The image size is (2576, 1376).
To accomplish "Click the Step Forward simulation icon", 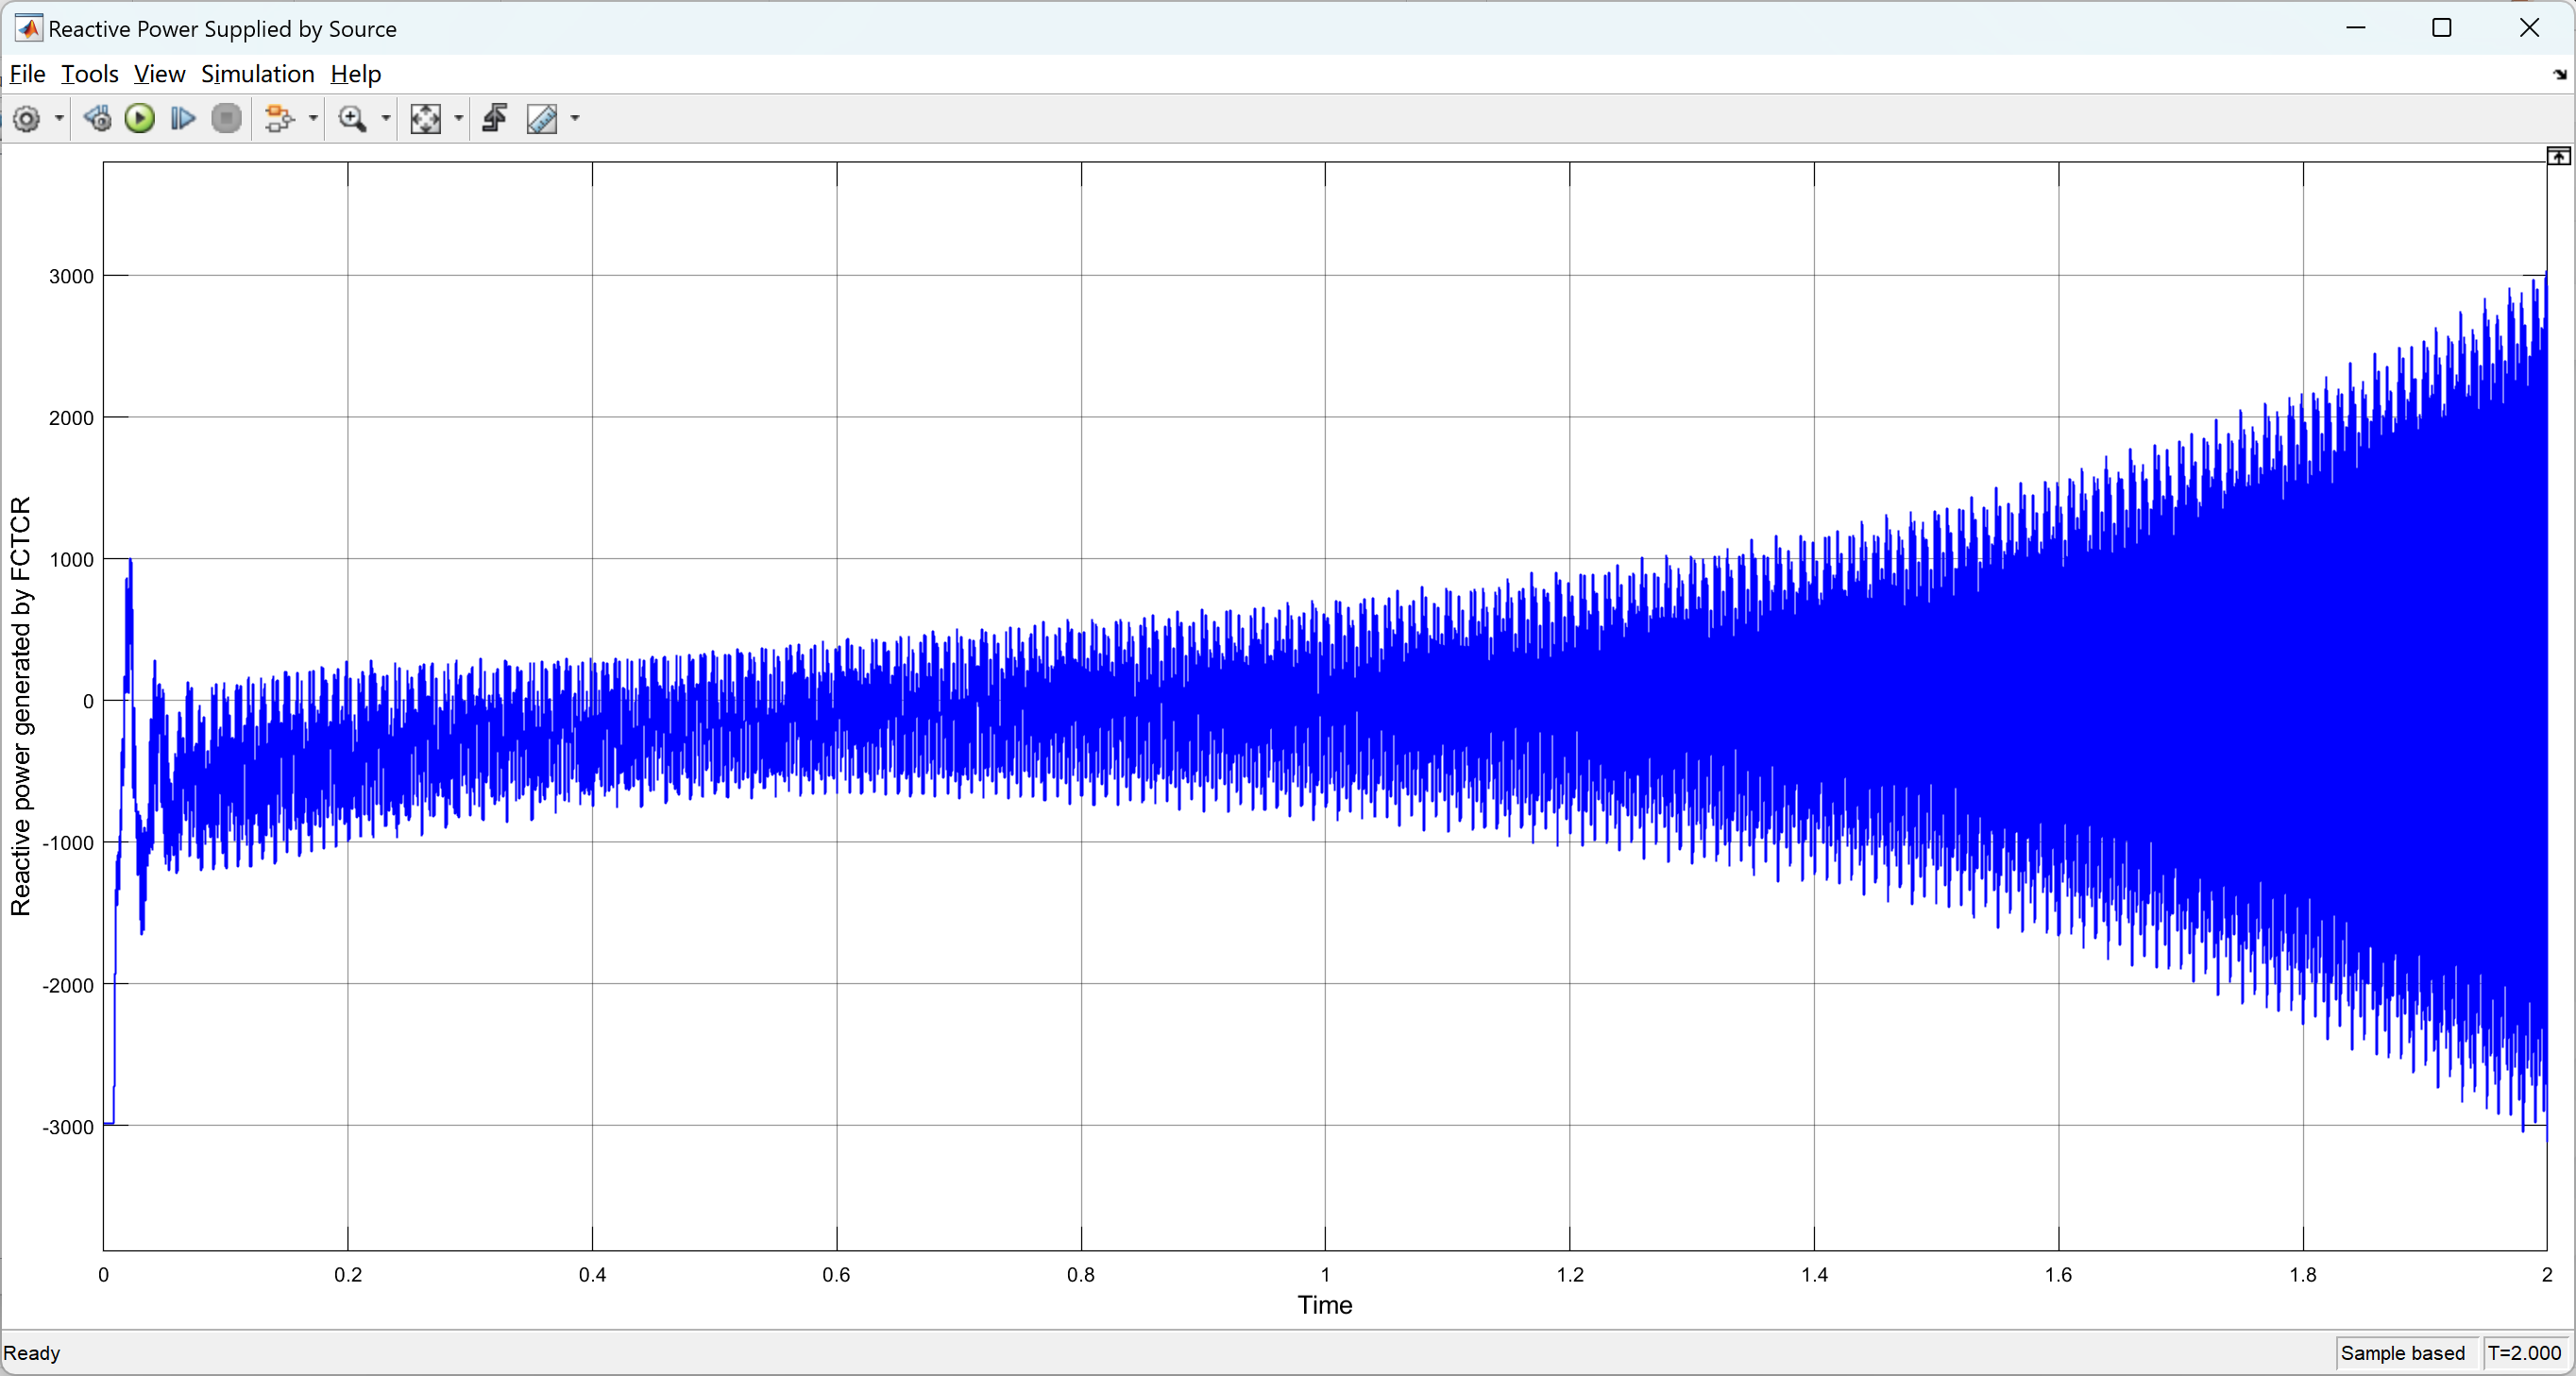I will coord(183,119).
